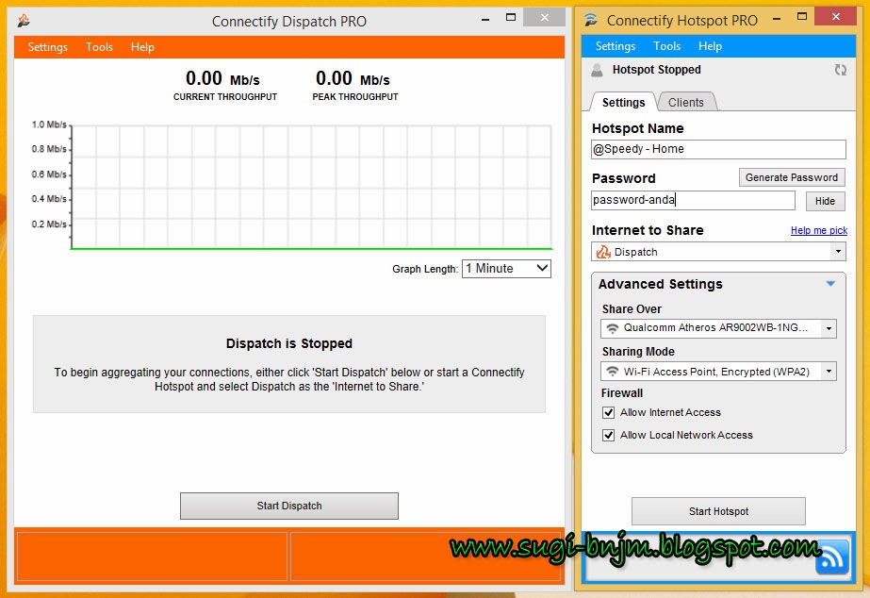Viewport: 870px width, 598px height.
Task: Open the Help me pick link
Action: click(x=819, y=230)
